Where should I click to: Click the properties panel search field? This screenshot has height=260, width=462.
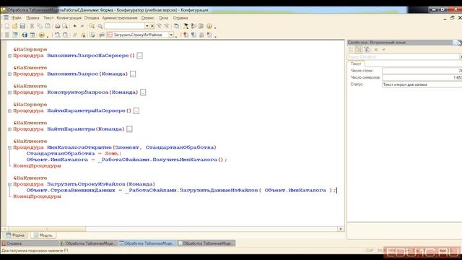click(x=403, y=57)
